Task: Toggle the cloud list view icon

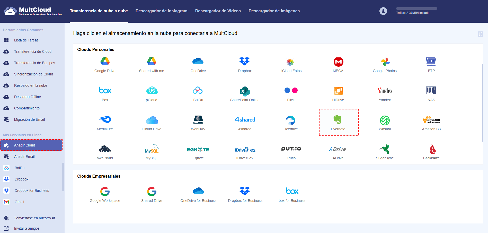Action: point(480,34)
